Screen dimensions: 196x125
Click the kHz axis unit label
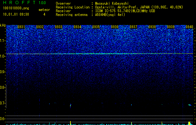[x=3, y=25]
